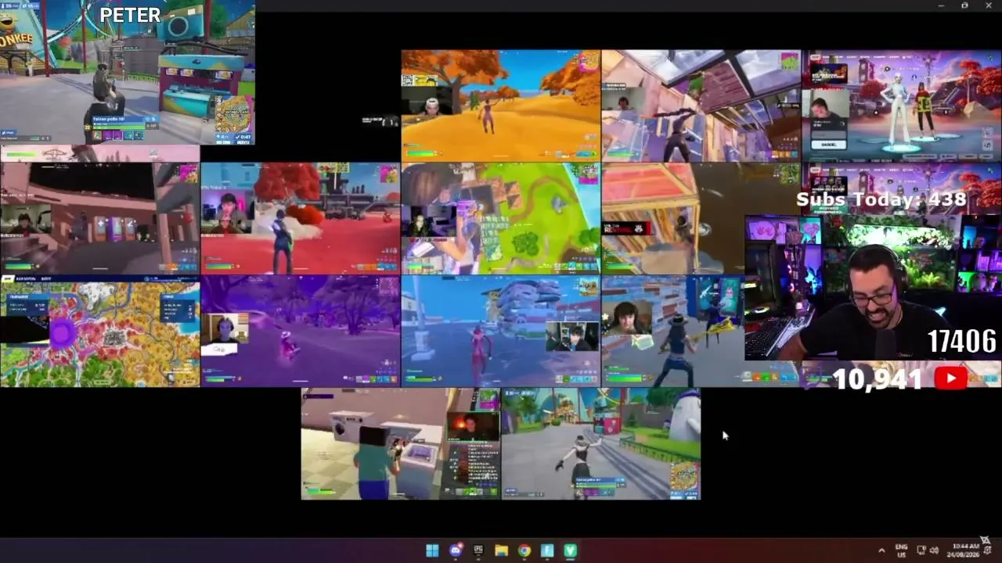1002x563 pixels.
Task: Select the stream with golden staff character
Action: tap(673, 331)
